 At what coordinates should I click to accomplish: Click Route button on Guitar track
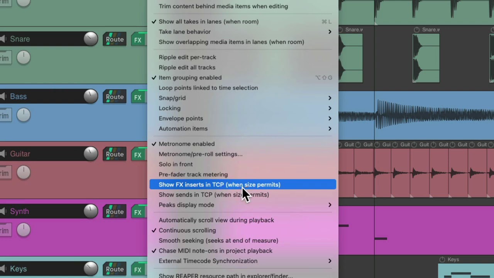[115, 154]
